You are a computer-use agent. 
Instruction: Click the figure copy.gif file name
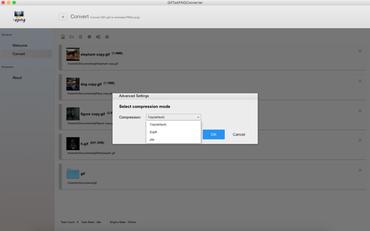click(x=93, y=114)
